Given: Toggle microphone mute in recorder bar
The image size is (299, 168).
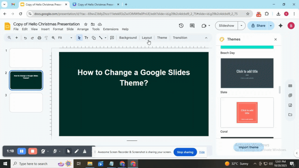Looking at the screenshot, I should [x=55, y=151].
